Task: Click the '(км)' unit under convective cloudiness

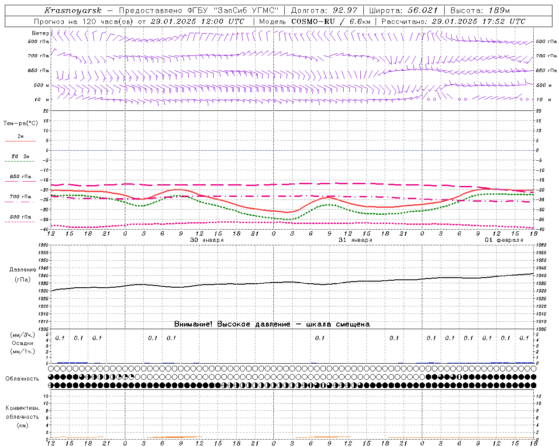Action: click(22, 425)
